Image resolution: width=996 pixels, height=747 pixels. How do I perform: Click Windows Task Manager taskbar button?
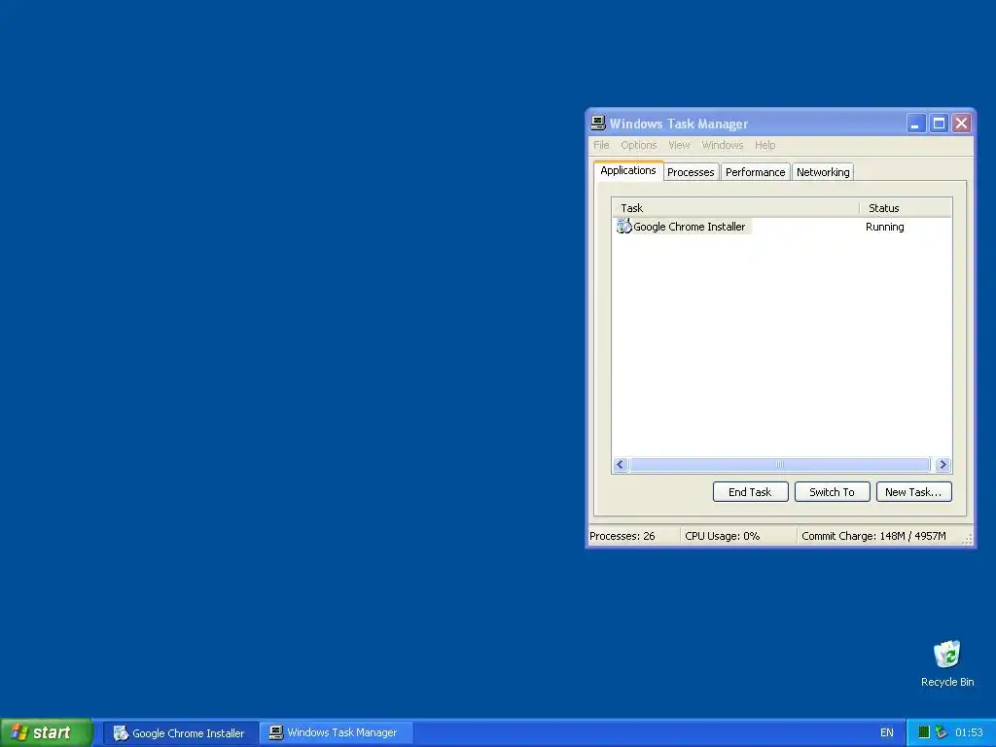click(336, 733)
